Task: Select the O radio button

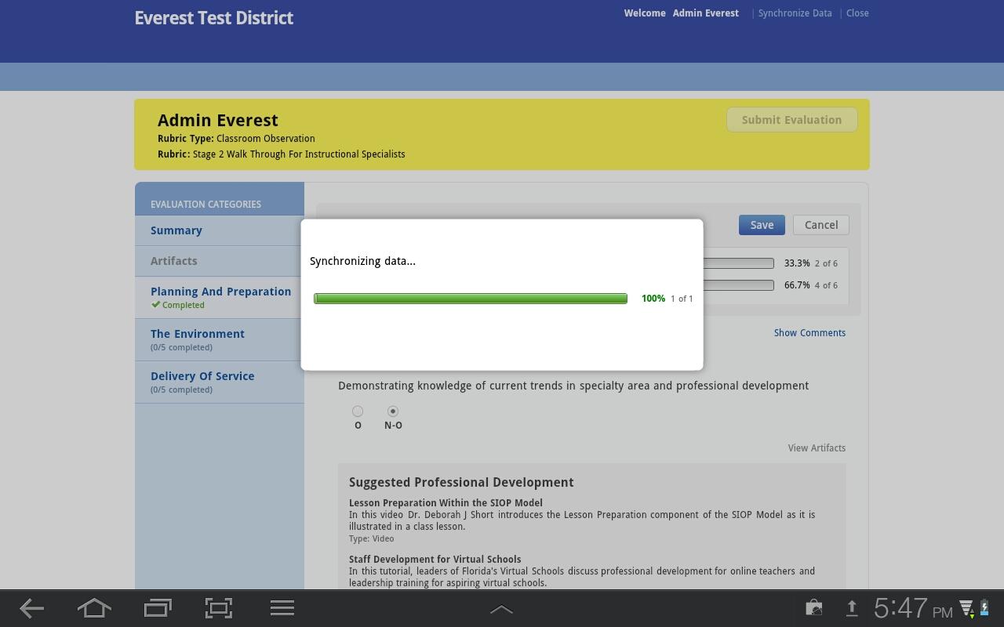Action: coord(358,411)
